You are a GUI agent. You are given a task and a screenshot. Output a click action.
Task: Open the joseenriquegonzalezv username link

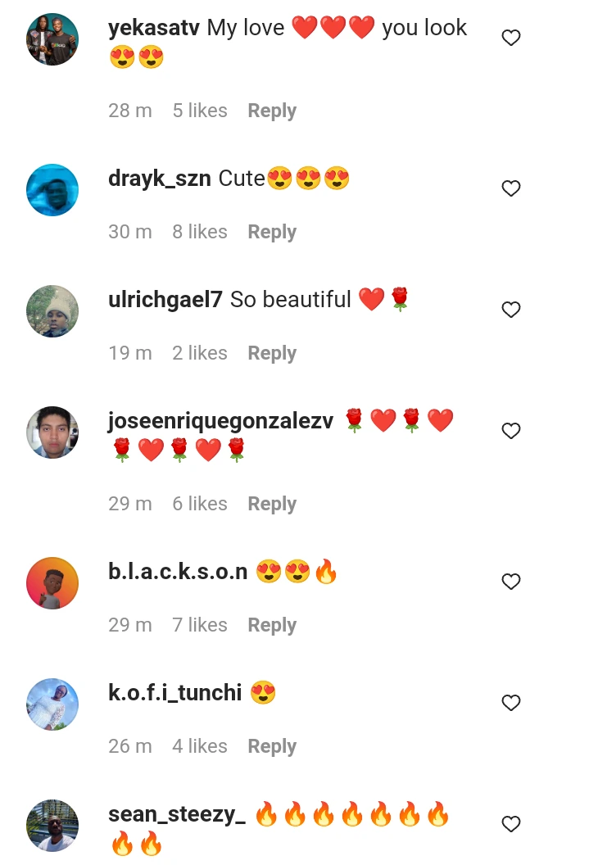tap(220, 422)
